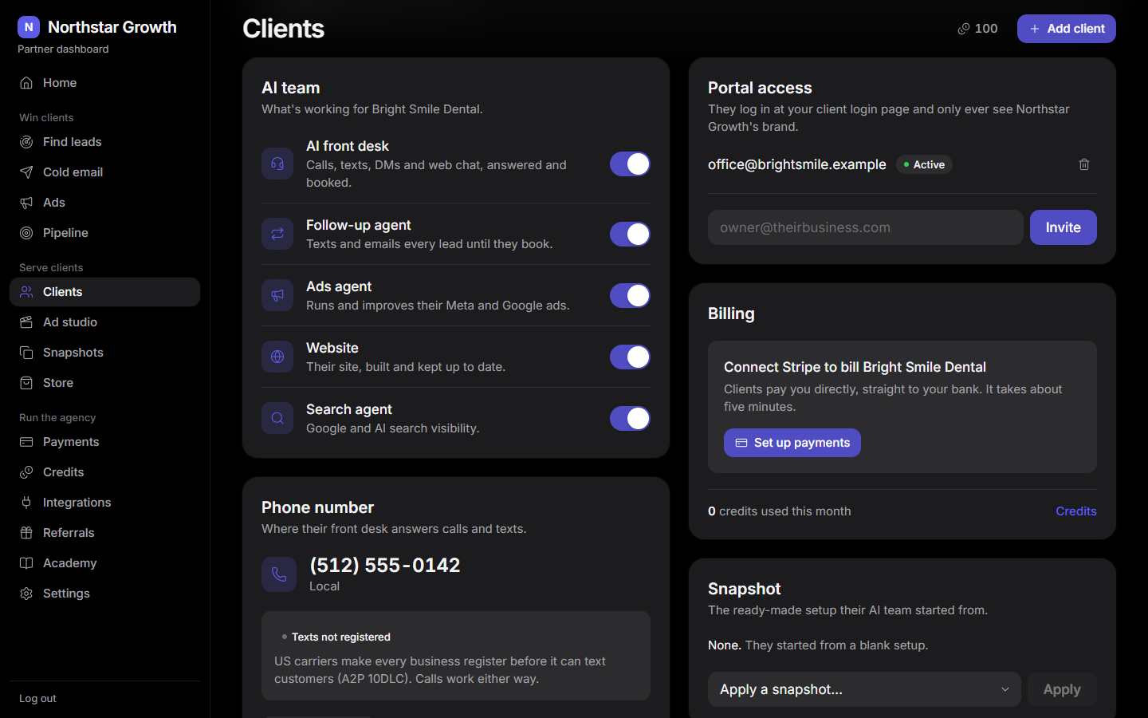Toggle the Ads agent switch
The image size is (1148, 718).
(630, 295)
